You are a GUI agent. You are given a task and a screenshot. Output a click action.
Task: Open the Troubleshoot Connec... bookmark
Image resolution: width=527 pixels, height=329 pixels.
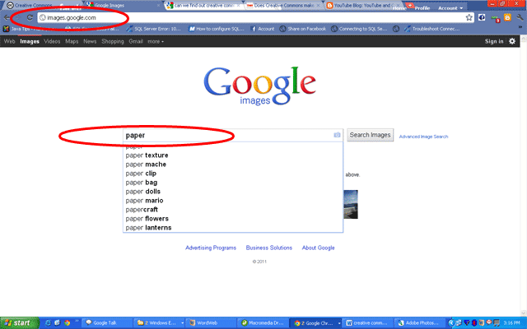431,29
